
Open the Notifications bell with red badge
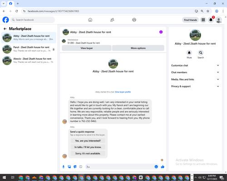coord(211,20)
